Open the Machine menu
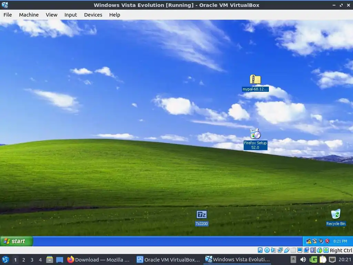This screenshot has height=265, width=353. tap(29, 14)
